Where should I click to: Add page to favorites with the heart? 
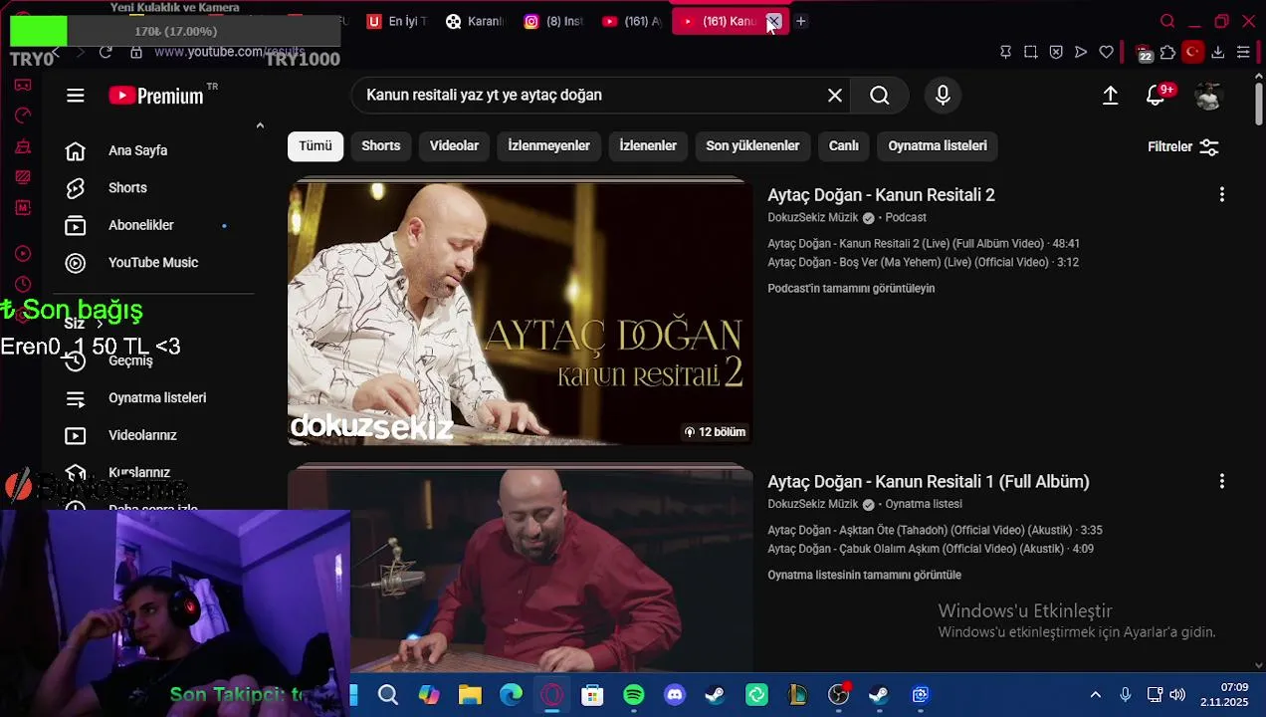[1107, 53]
